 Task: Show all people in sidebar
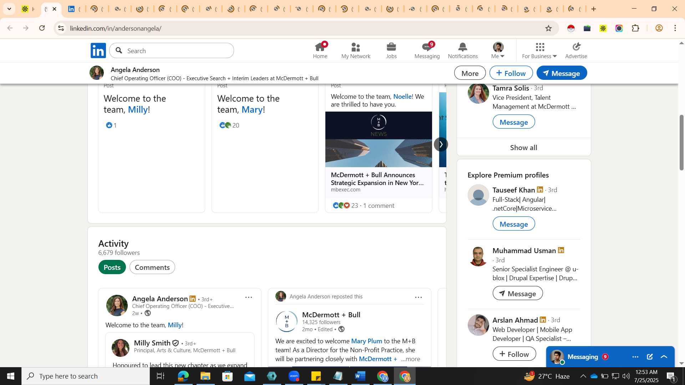(523, 147)
